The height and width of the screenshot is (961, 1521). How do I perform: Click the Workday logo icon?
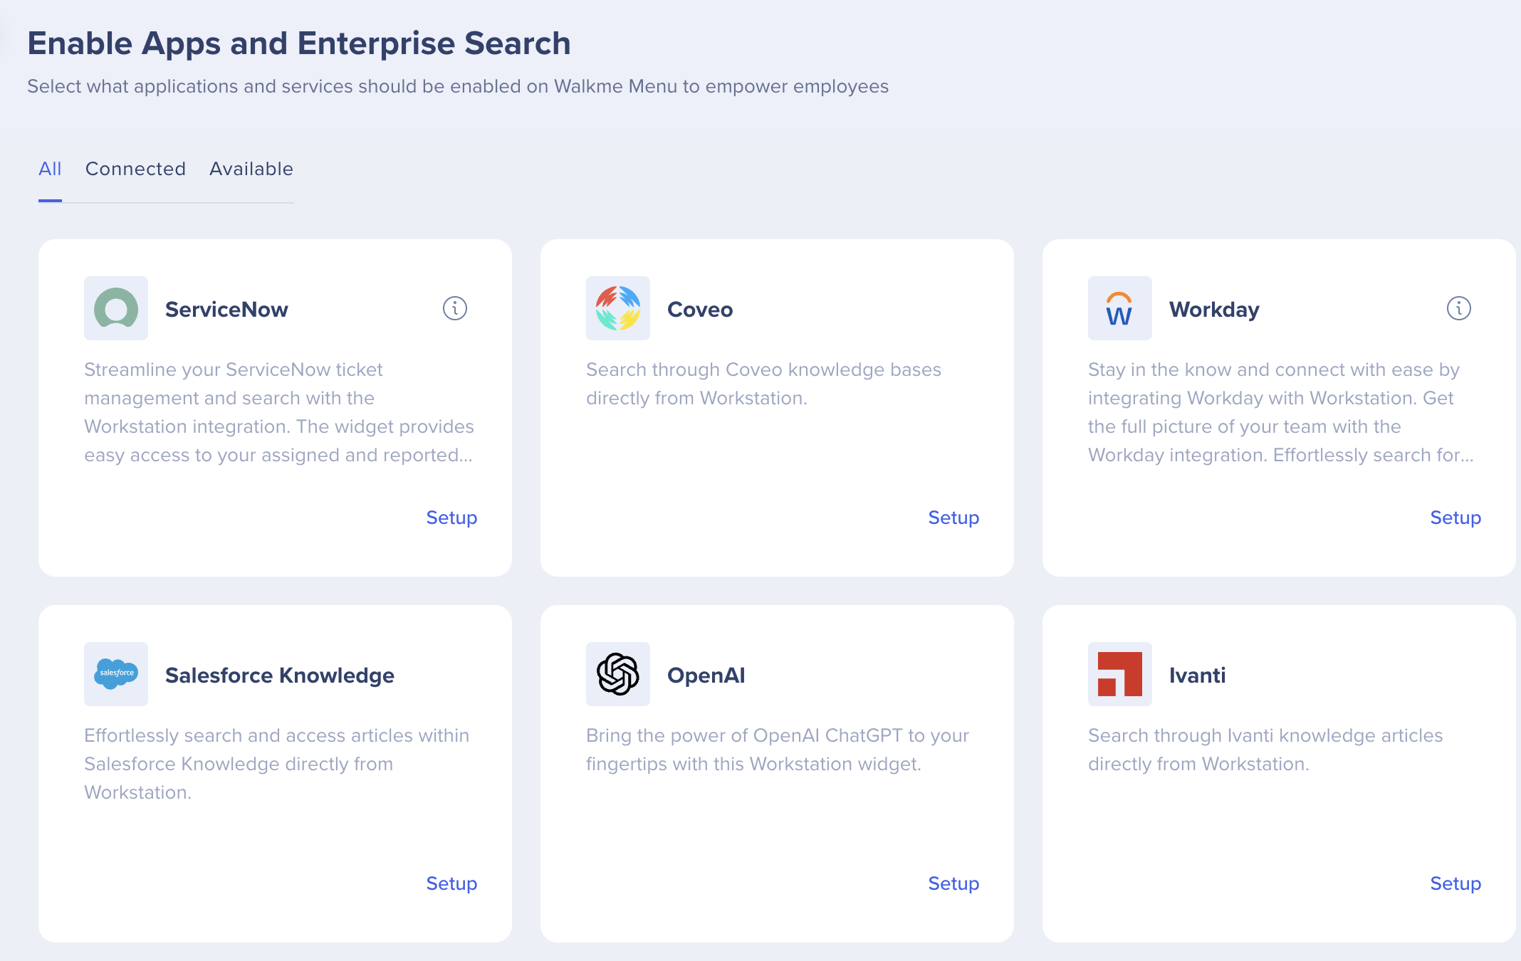coord(1120,308)
